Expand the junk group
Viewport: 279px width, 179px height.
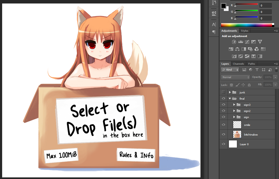tap(230, 92)
